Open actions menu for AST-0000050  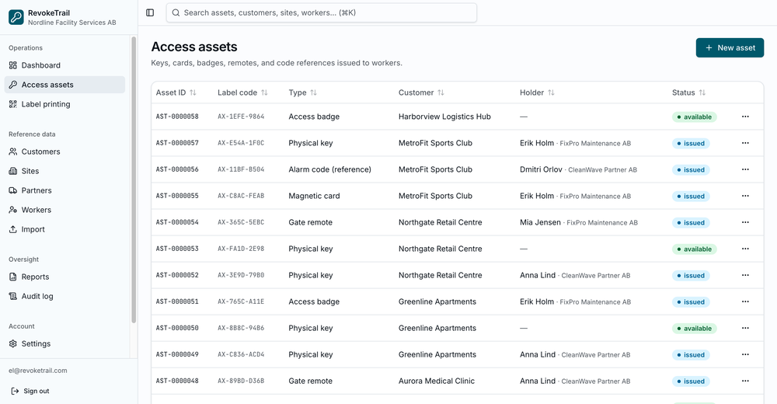pos(745,328)
